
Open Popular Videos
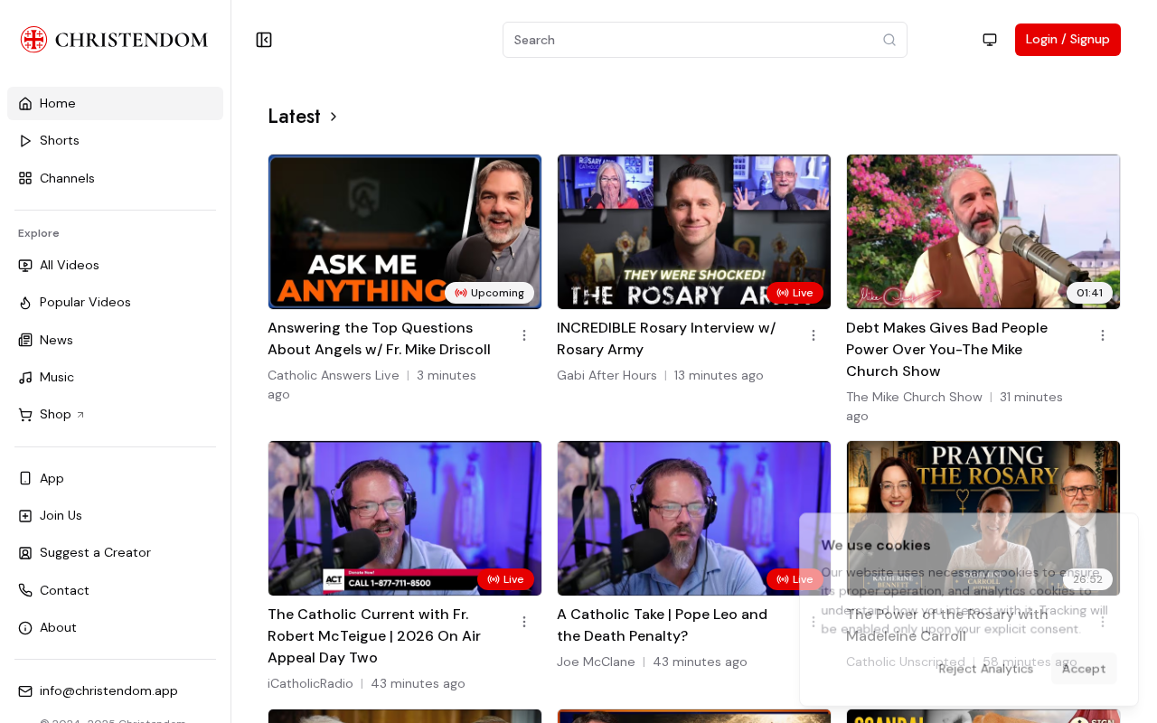(x=115, y=303)
